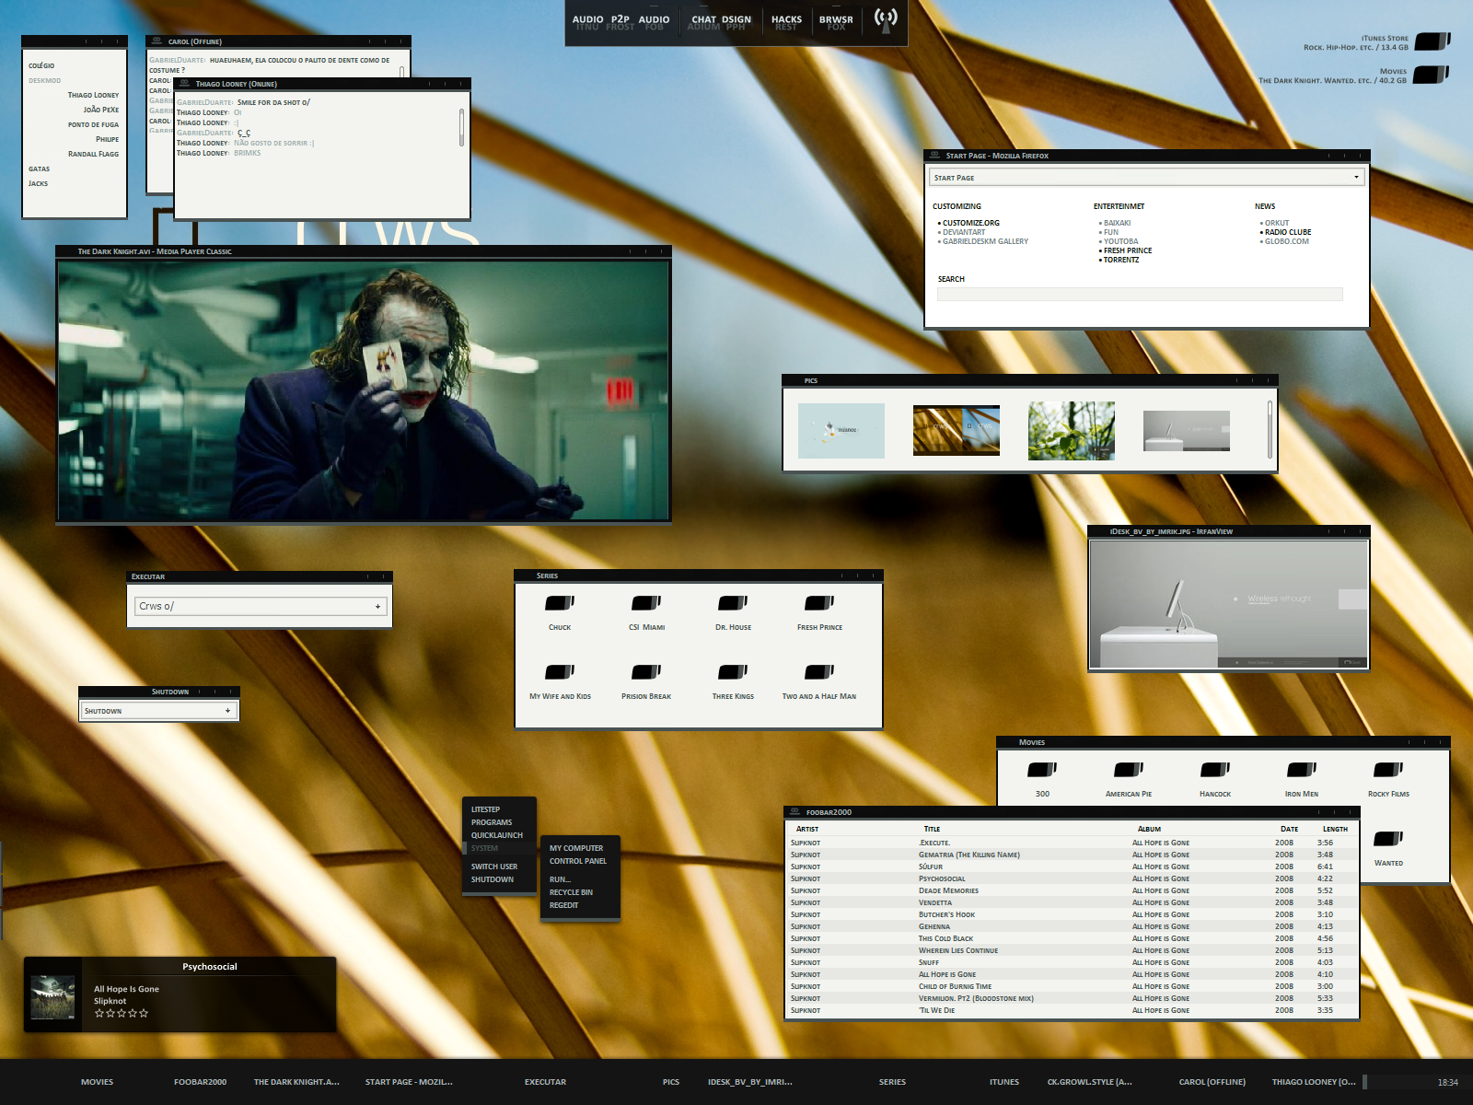1473x1105 pixels.
Task: Open the Programs submenu
Action: [492, 822]
